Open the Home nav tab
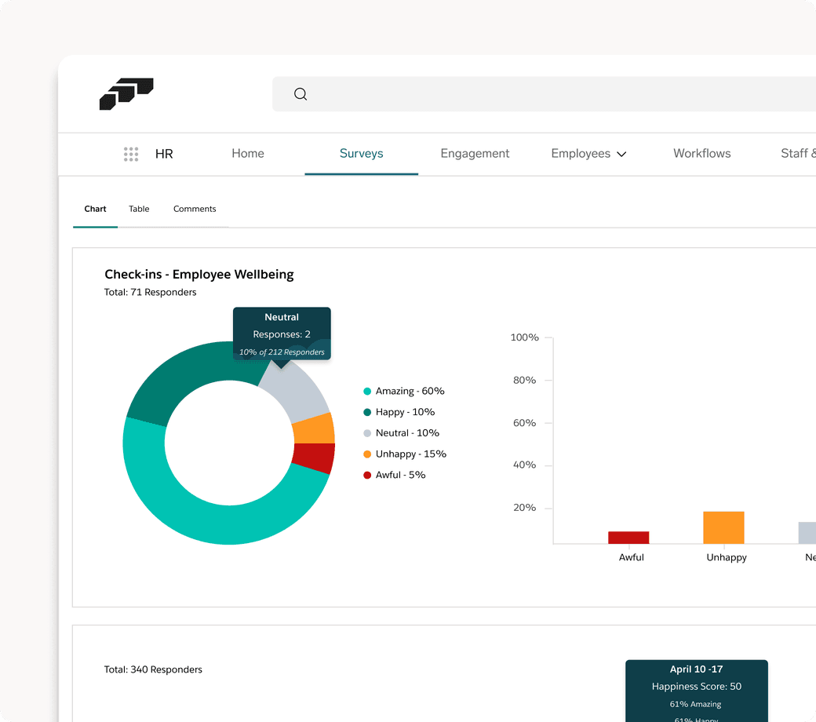The width and height of the screenshot is (816, 722). tap(248, 154)
